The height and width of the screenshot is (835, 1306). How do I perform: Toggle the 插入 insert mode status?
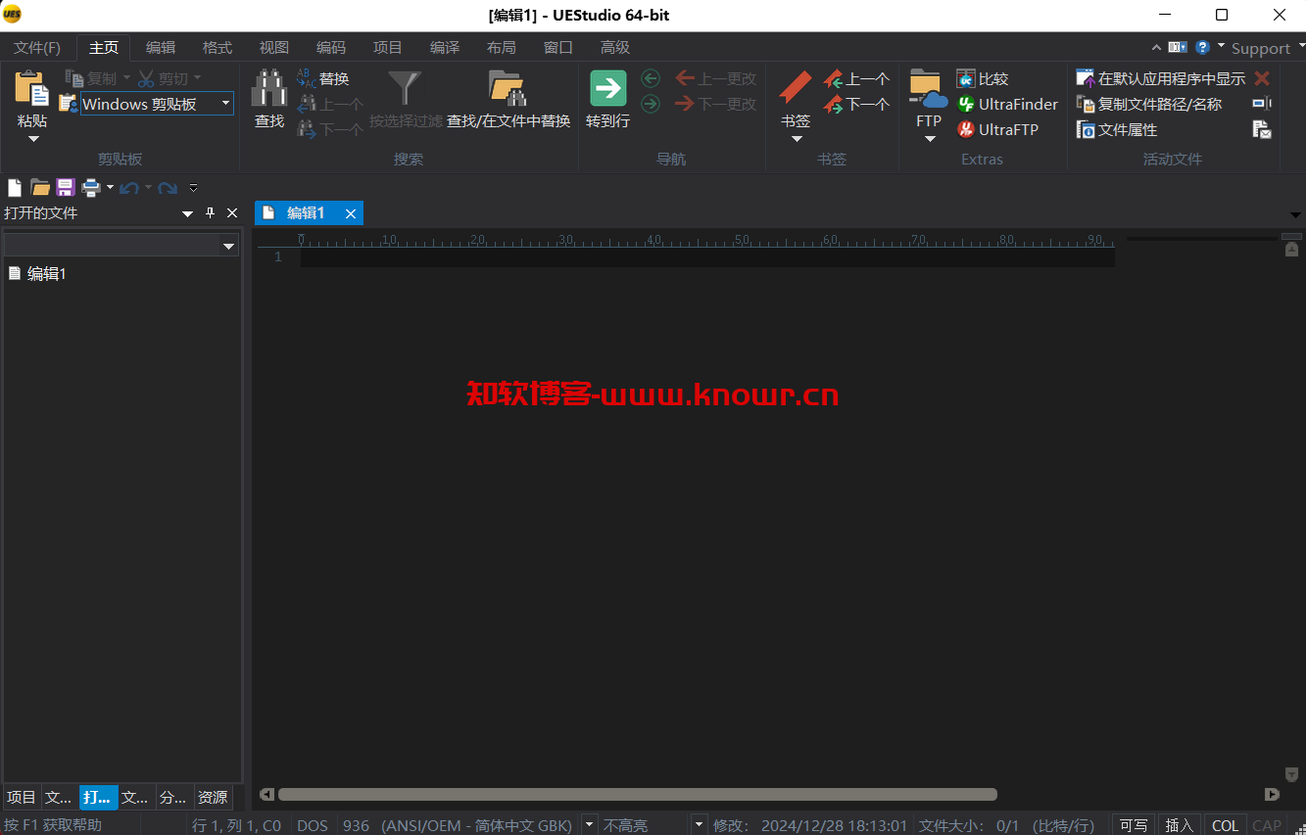[1180, 825]
